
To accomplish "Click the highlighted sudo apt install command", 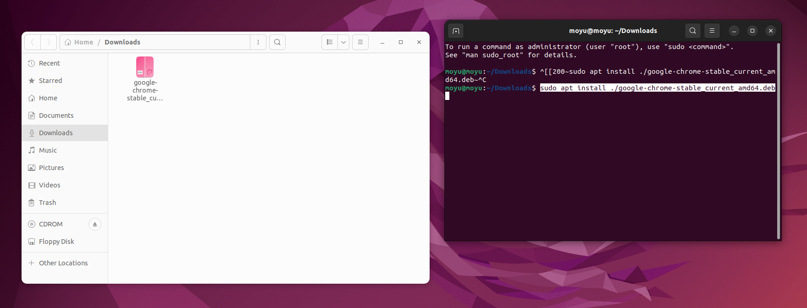I will click(658, 88).
